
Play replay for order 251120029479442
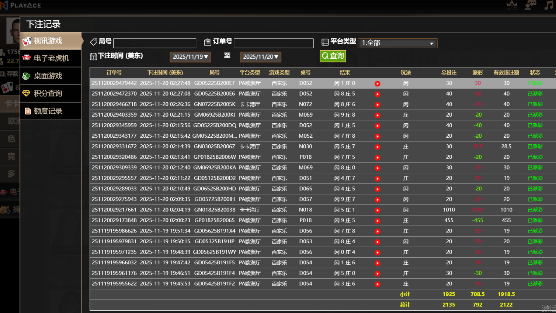pyautogui.click(x=377, y=84)
